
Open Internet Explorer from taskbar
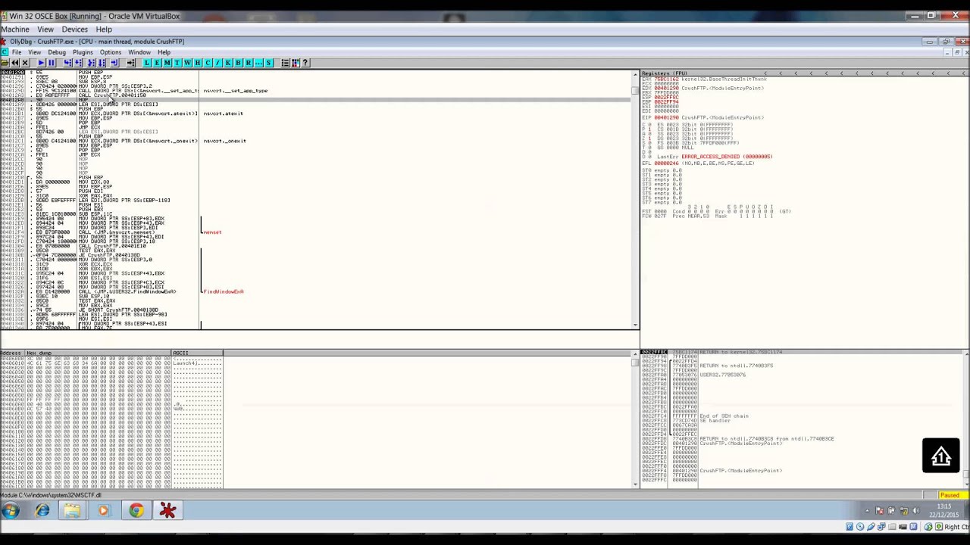[42, 511]
